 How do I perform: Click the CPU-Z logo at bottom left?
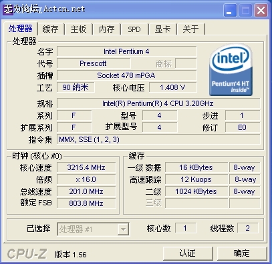click(27, 254)
